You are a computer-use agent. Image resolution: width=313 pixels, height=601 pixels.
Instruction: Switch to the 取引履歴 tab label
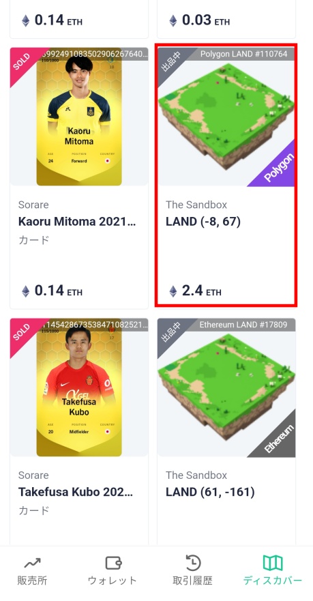pyautogui.click(x=193, y=581)
